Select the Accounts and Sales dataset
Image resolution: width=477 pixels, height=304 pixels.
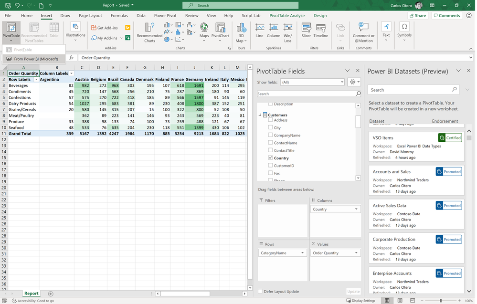[x=416, y=180]
